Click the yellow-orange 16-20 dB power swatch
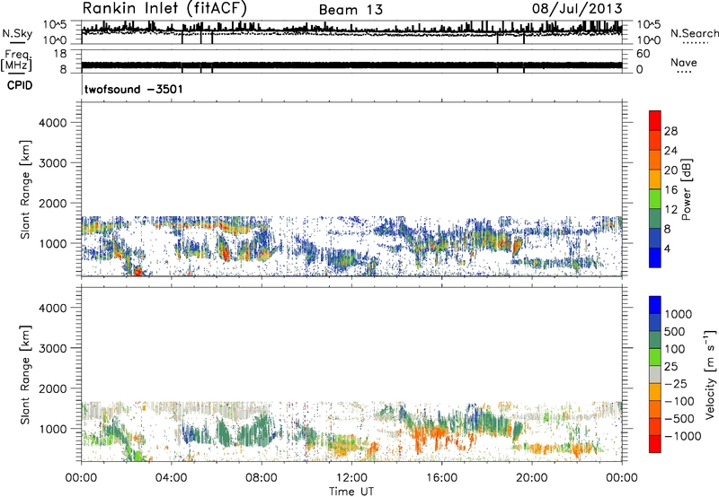Viewport: 719px width, 497px height. [655, 179]
